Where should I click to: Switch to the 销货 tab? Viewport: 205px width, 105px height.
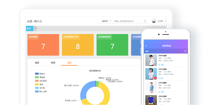point(37,63)
